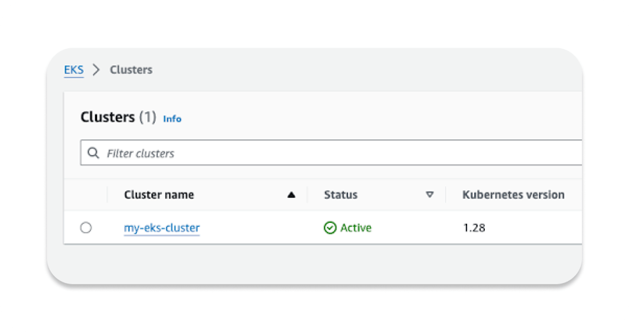Click the magnifier icon in filter box
Screen dimensions: 629x332
93,153
